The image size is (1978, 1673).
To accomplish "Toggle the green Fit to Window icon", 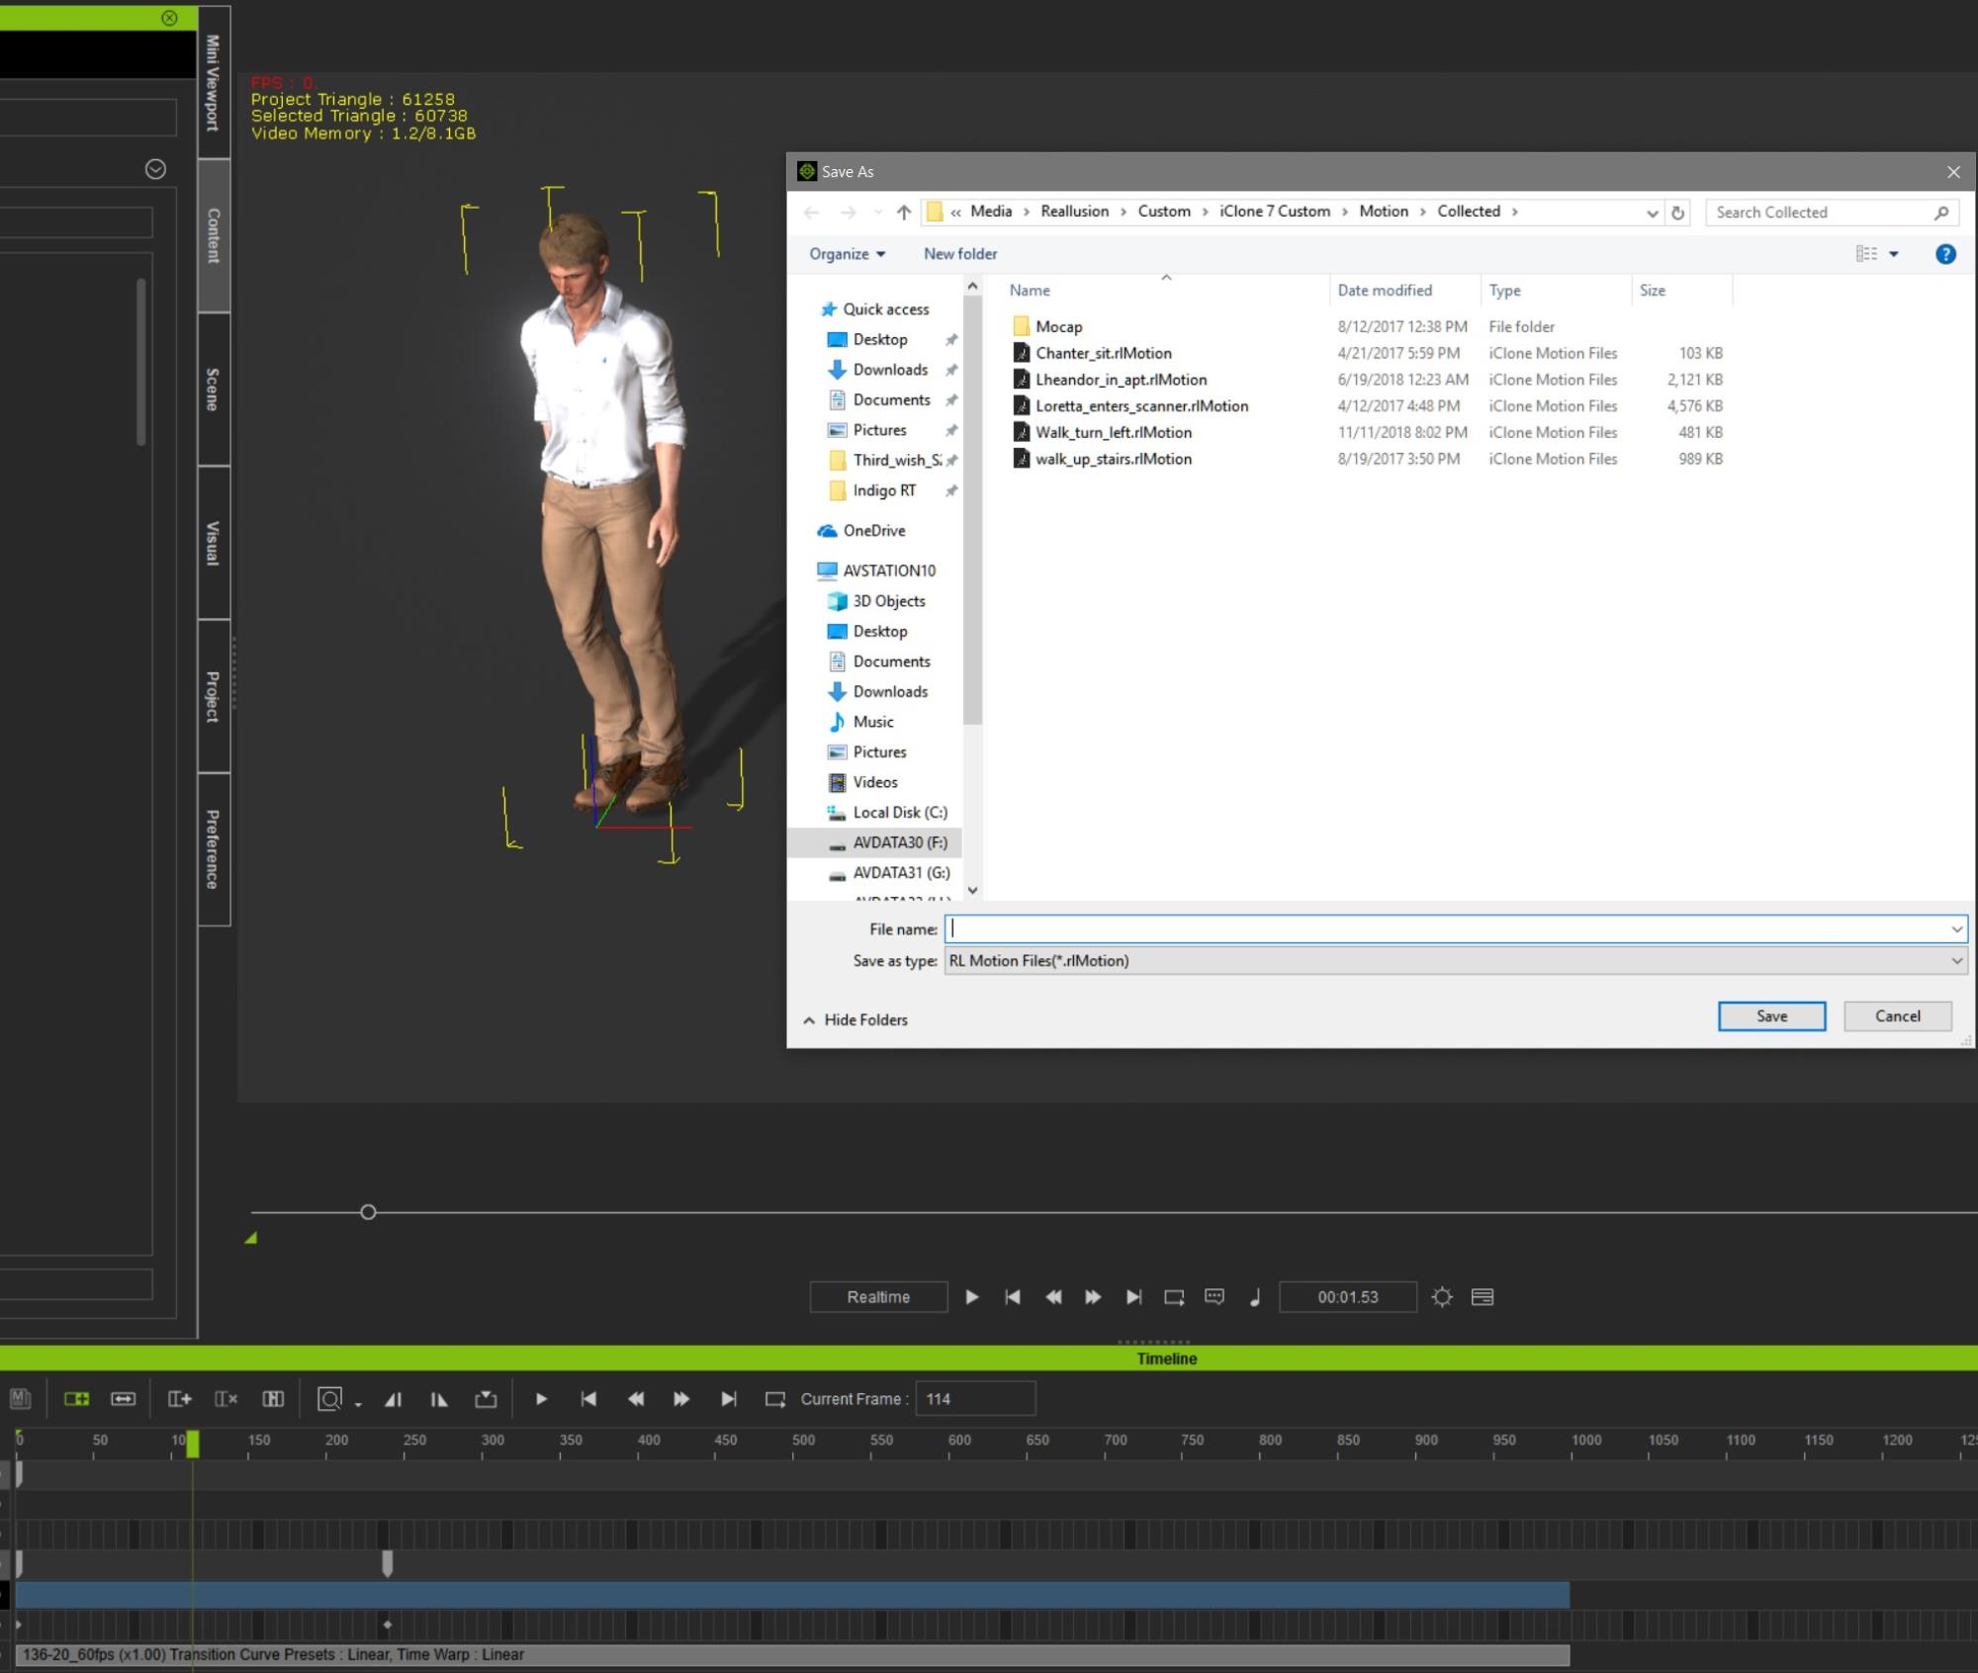I will pos(76,1399).
